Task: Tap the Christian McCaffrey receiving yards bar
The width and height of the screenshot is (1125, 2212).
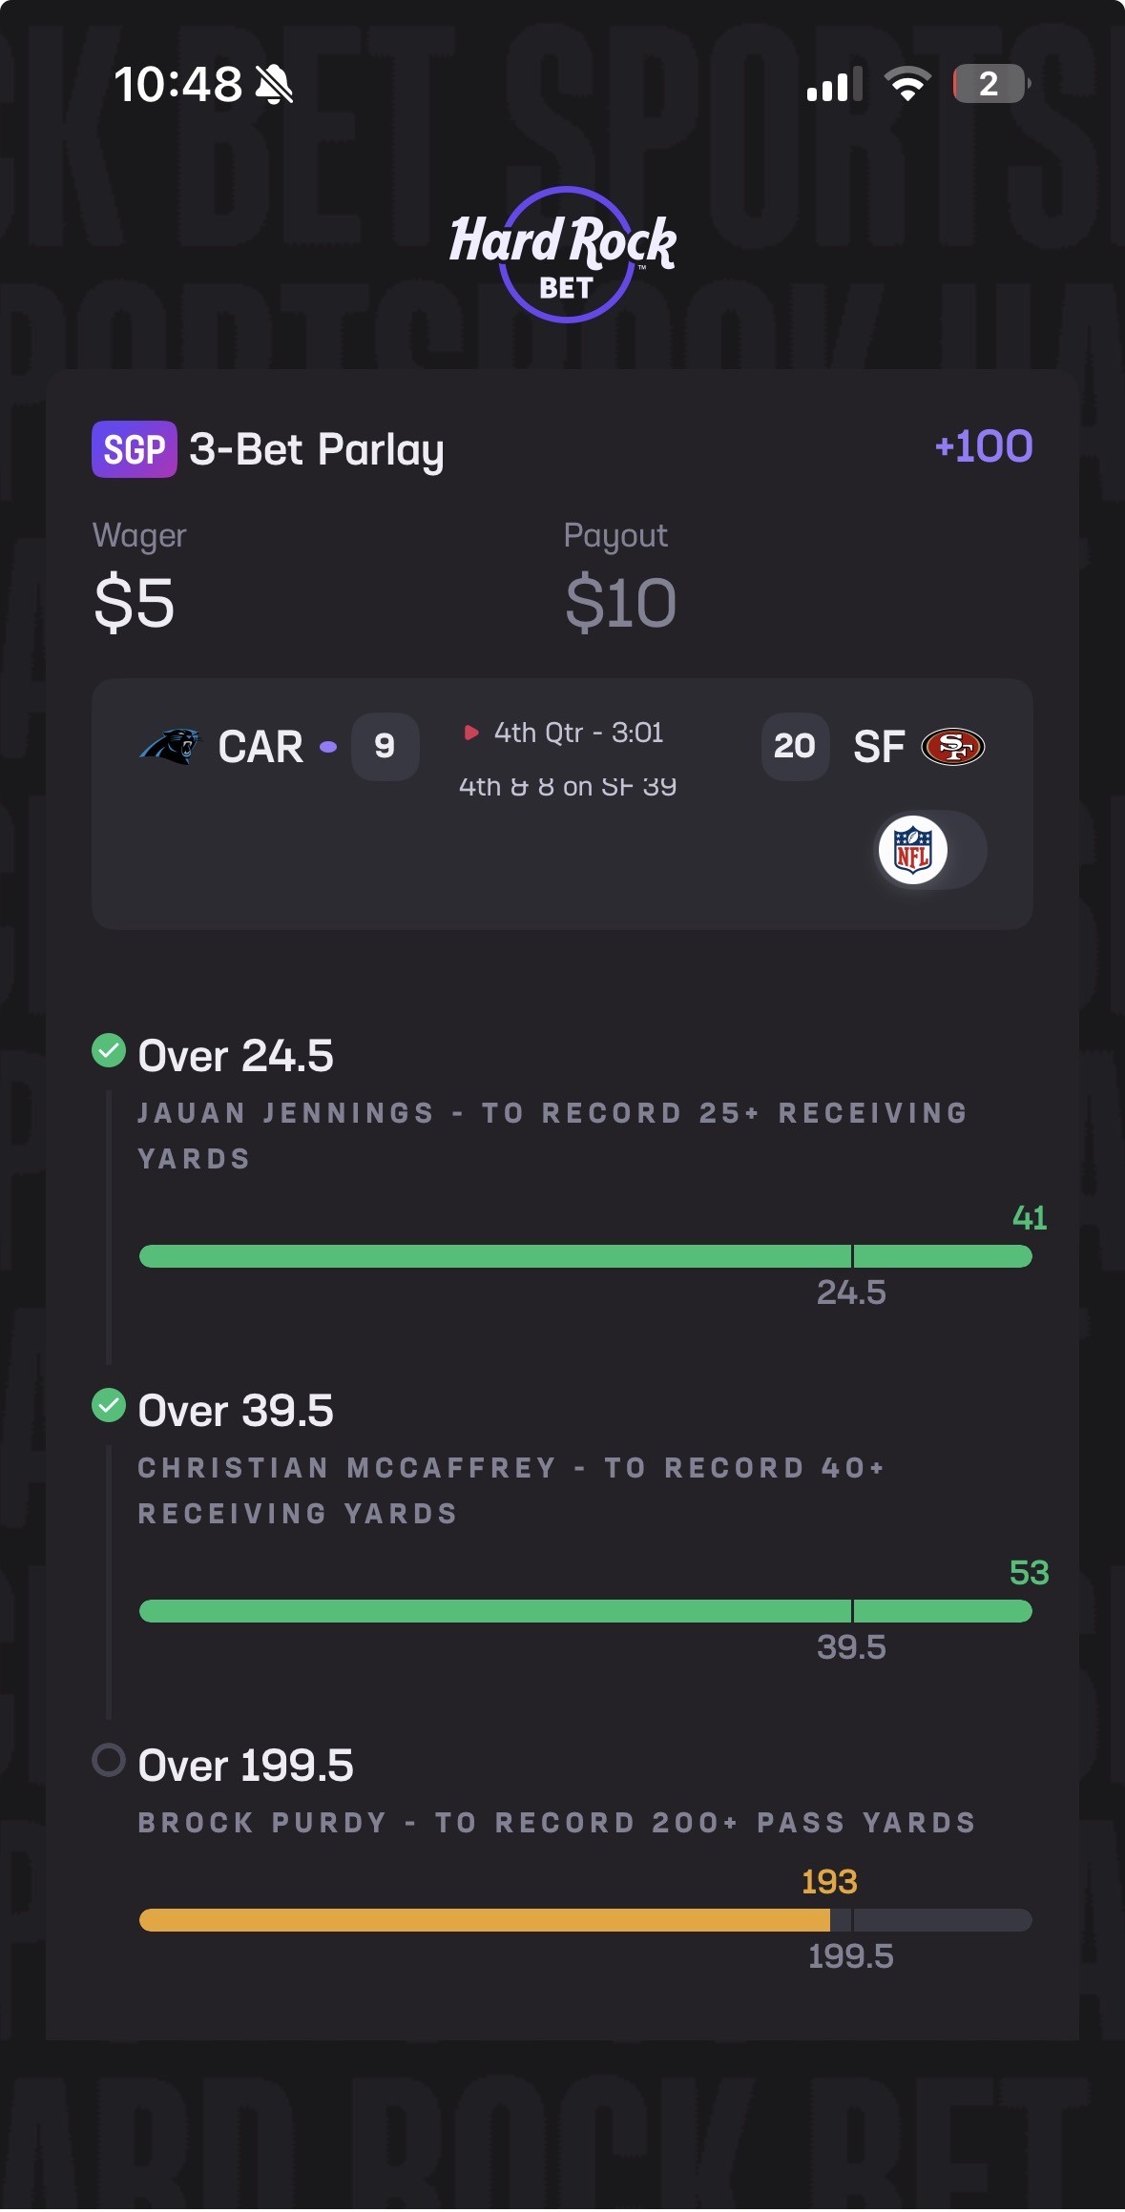Action: pos(585,1611)
